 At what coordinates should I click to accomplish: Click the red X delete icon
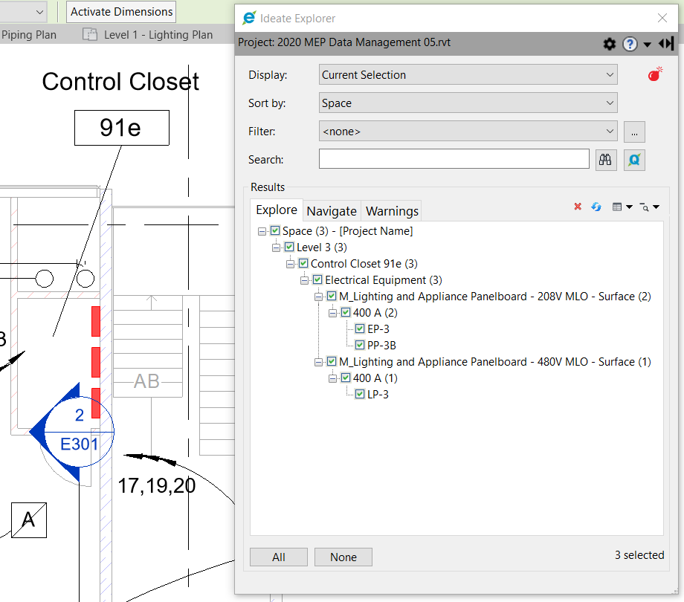[578, 207]
